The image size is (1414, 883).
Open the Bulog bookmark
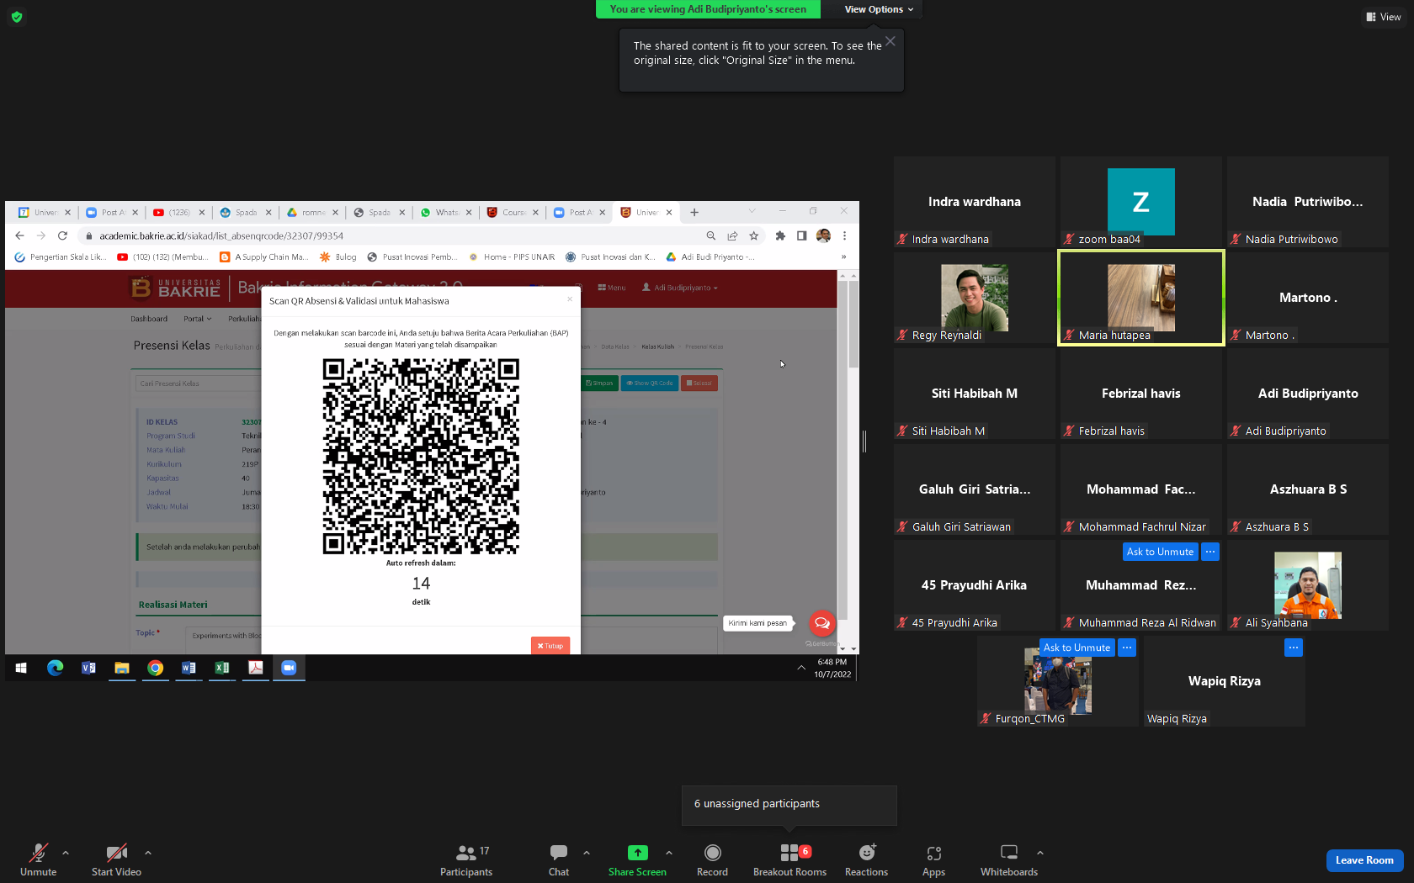click(x=338, y=257)
